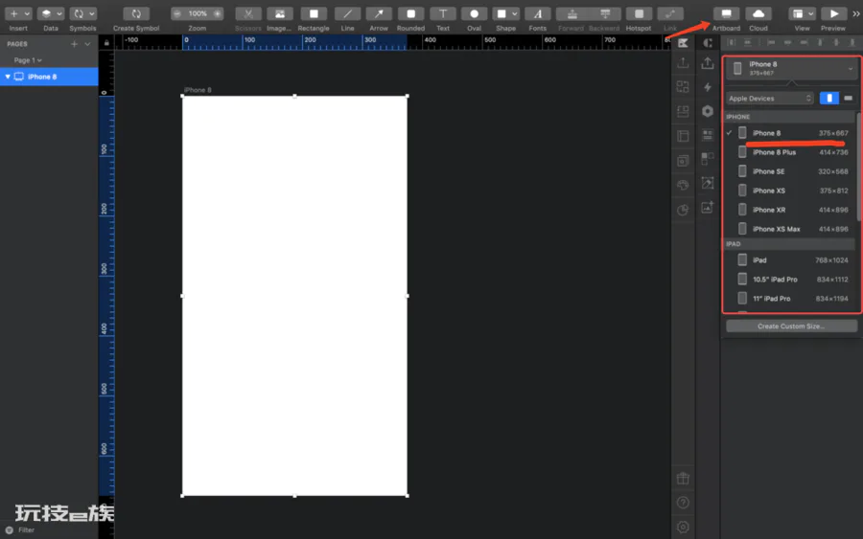863x539 pixels.
Task: Click the Create Symbol icon
Action: (x=136, y=13)
